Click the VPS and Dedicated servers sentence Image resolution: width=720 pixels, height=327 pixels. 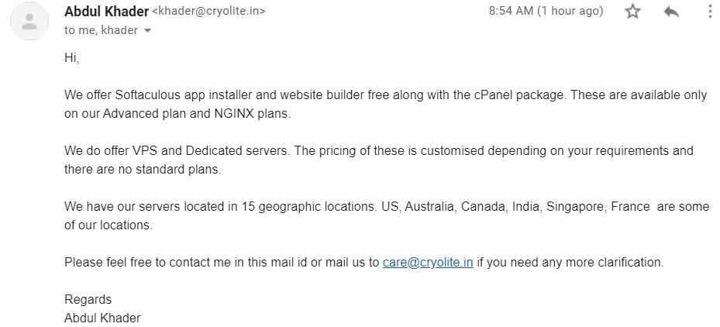tap(379, 150)
